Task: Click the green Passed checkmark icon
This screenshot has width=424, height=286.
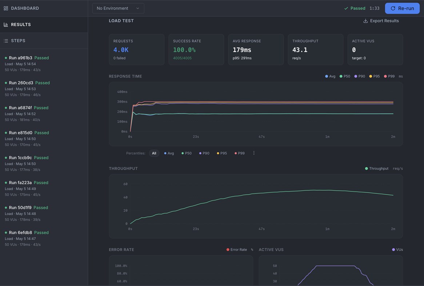Action: tap(346, 8)
